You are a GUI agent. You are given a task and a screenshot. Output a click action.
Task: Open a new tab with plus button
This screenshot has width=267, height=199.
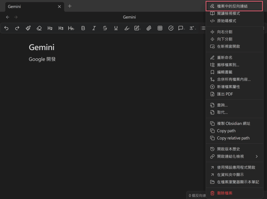click(70, 6)
